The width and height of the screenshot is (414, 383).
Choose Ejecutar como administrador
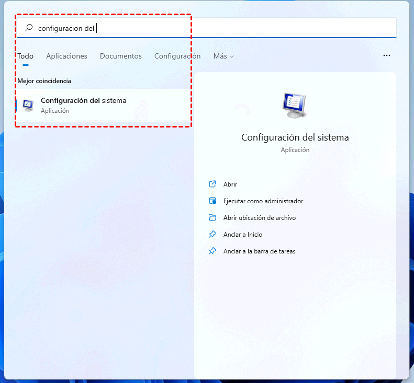coord(263,201)
